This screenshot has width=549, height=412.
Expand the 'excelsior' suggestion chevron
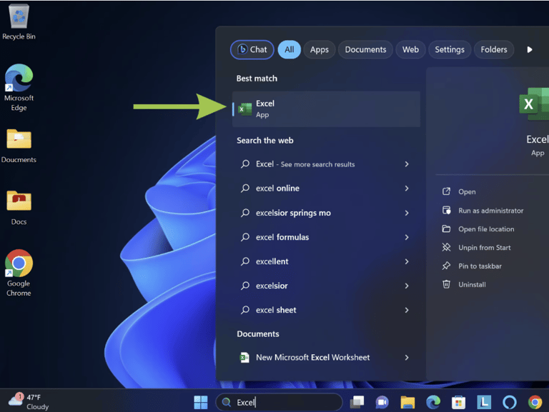407,286
